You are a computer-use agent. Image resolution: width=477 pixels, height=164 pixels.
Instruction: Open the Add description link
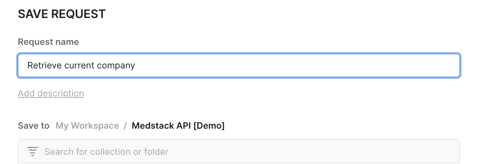pos(51,93)
